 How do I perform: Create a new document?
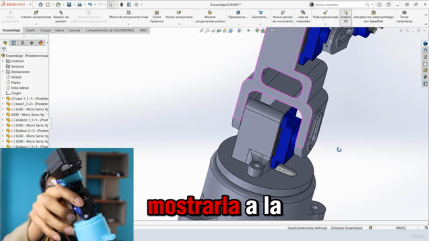coord(48,5)
